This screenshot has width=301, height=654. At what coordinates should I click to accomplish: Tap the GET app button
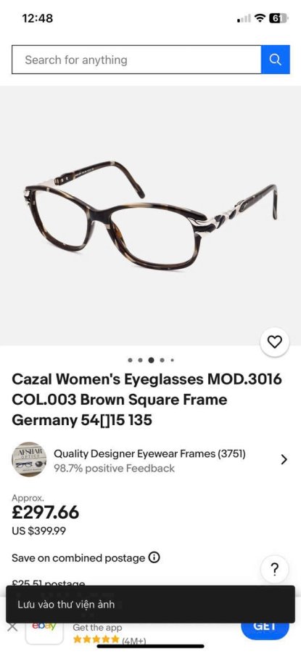tap(265, 628)
